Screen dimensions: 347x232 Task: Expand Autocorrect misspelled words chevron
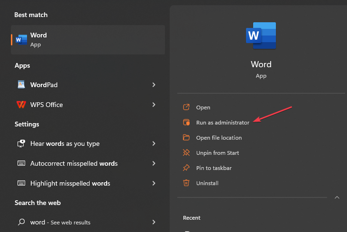click(154, 163)
